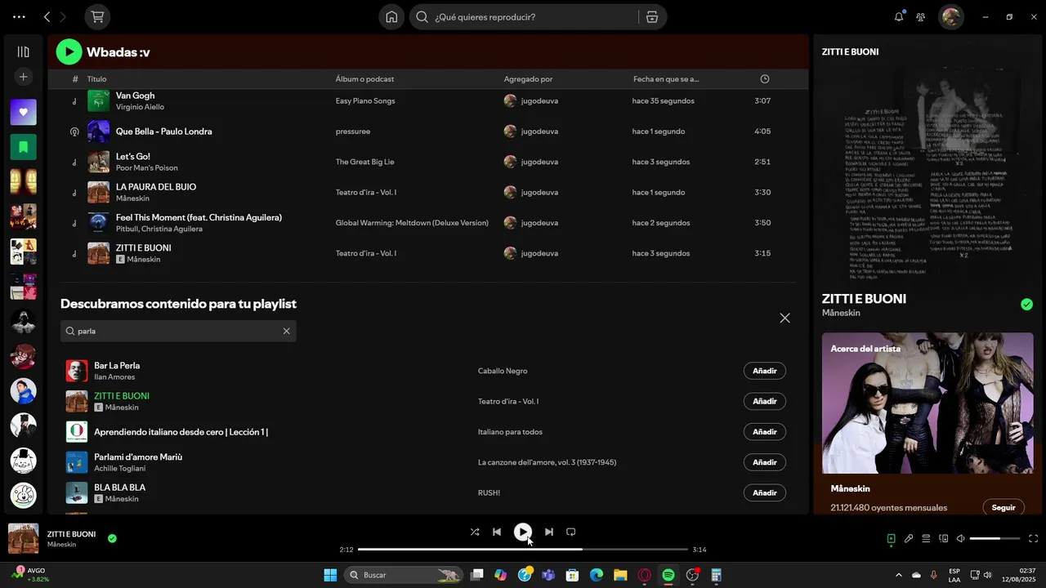Open the user profile avatar menu
Screen dimensions: 1046x588
pos(950,16)
